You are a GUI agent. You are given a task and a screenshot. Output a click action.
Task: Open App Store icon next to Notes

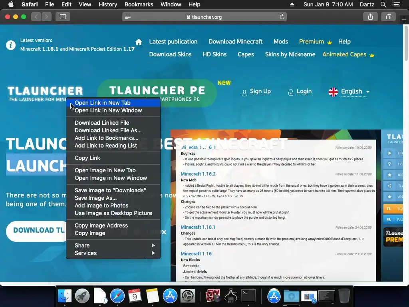(170, 296)
